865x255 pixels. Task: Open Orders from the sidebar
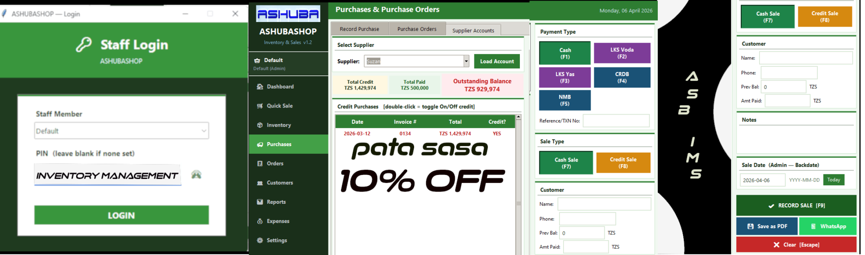click(275, 164)
